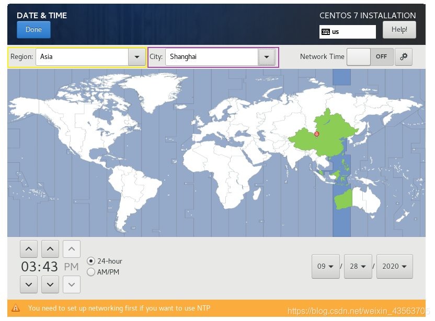435x321 pixels.
Task: Decrease hours with the down arrow
Action: (x=29, y=284)
